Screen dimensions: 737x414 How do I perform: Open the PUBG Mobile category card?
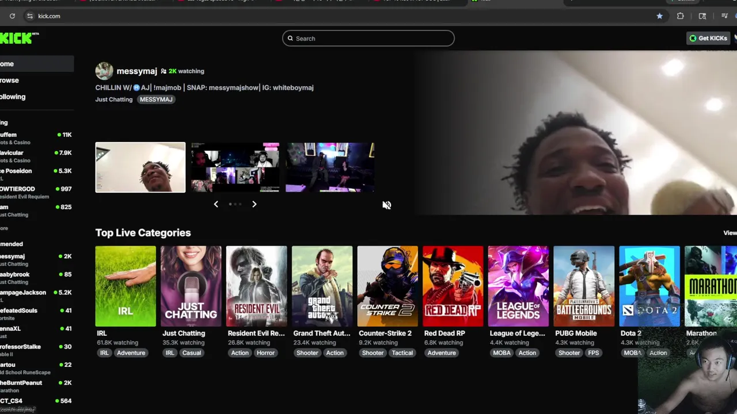coord(584,286)
